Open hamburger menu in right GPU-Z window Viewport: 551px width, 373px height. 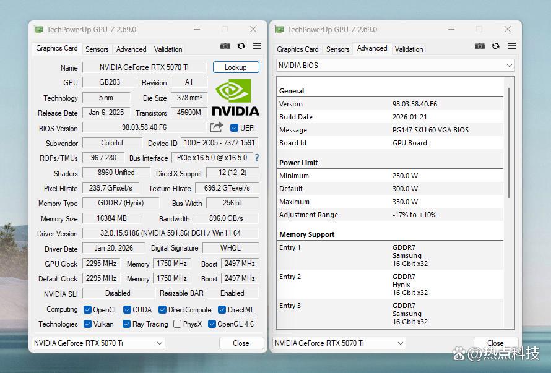coord(511,46)
